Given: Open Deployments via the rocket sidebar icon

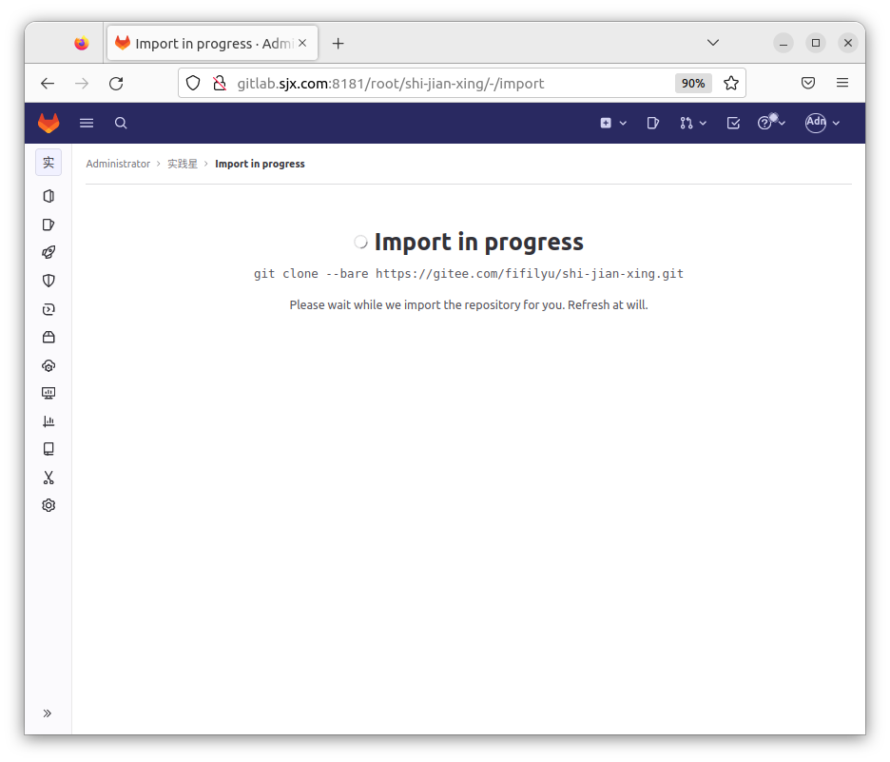Looking at the screenshot, I should pos(48,252).
